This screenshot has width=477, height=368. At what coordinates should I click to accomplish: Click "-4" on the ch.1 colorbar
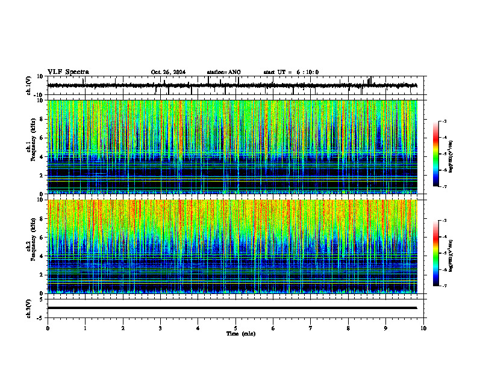pos(444,138)
